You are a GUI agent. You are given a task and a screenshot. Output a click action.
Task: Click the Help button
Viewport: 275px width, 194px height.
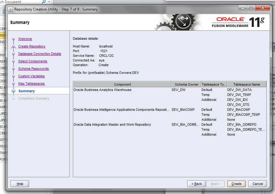click(x=20, y=184)
